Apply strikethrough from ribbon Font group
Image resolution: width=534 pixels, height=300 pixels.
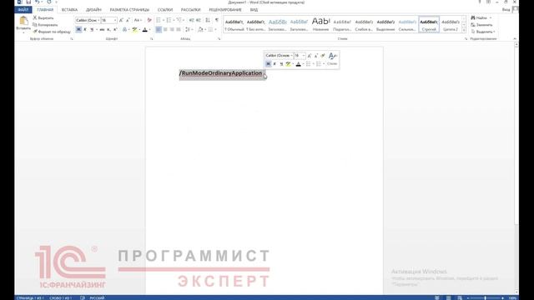(102, 30)
